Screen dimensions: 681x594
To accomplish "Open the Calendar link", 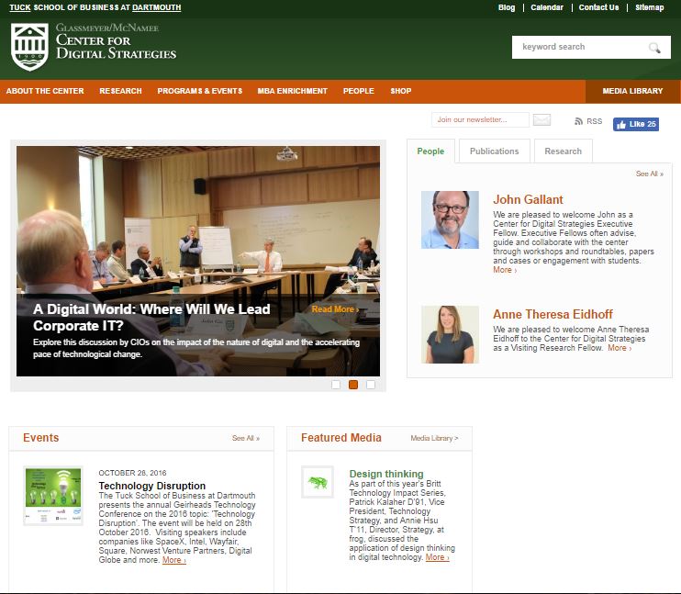I will (547, 7).
